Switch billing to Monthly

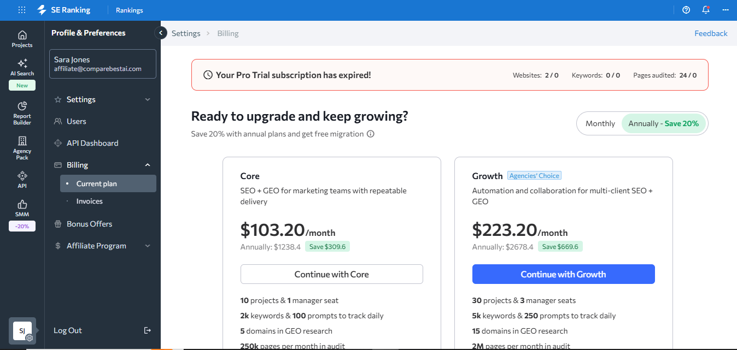[600, 123]
